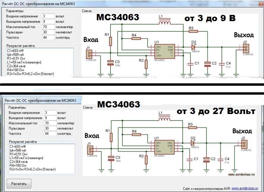264x192 pixels.
Task: Select C2=364 мкФ result in lower window
Action: [18, 162]
